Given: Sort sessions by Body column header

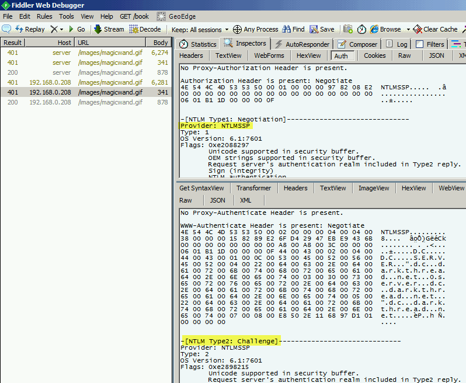Looking at the screenshot, I should pyautogui.click(x=161, y=43).
